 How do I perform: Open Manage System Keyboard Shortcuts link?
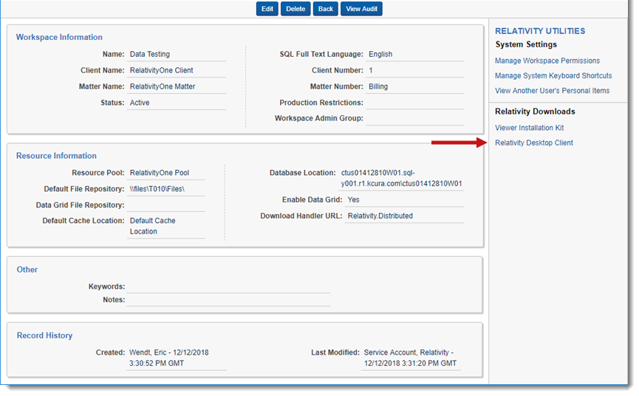tap(553, 75)
